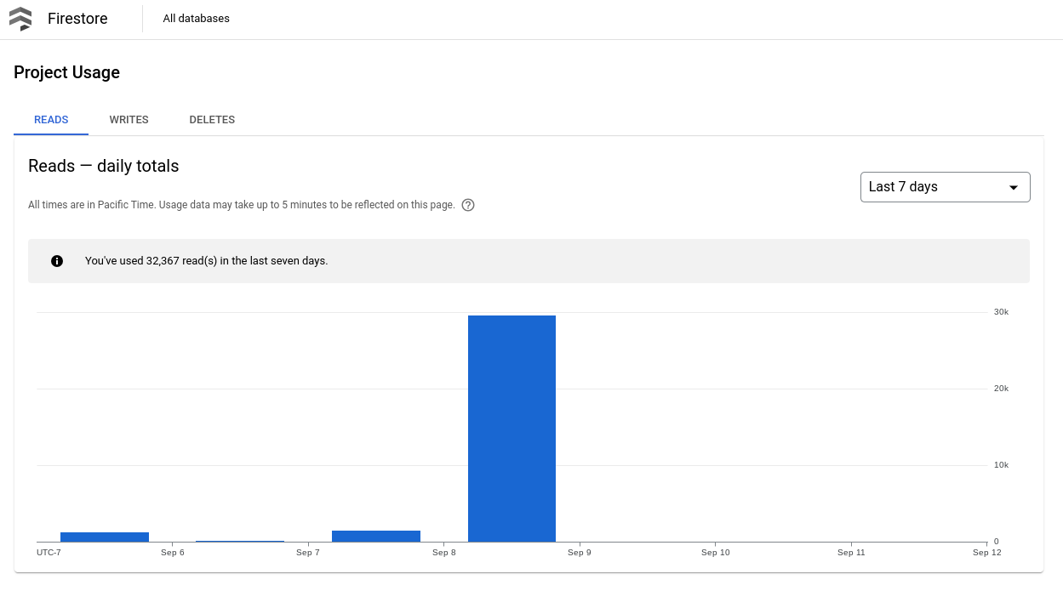
Task: Open the Last 7 days time range dropdown
Action: click(x=945, y=187)
